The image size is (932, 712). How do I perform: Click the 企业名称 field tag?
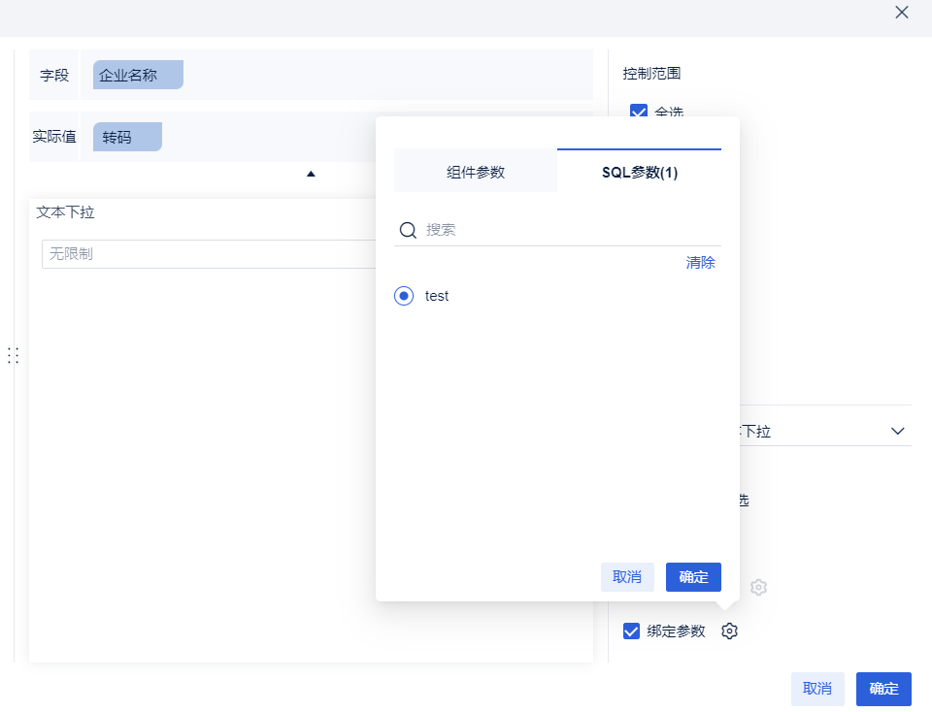[138, 75]
